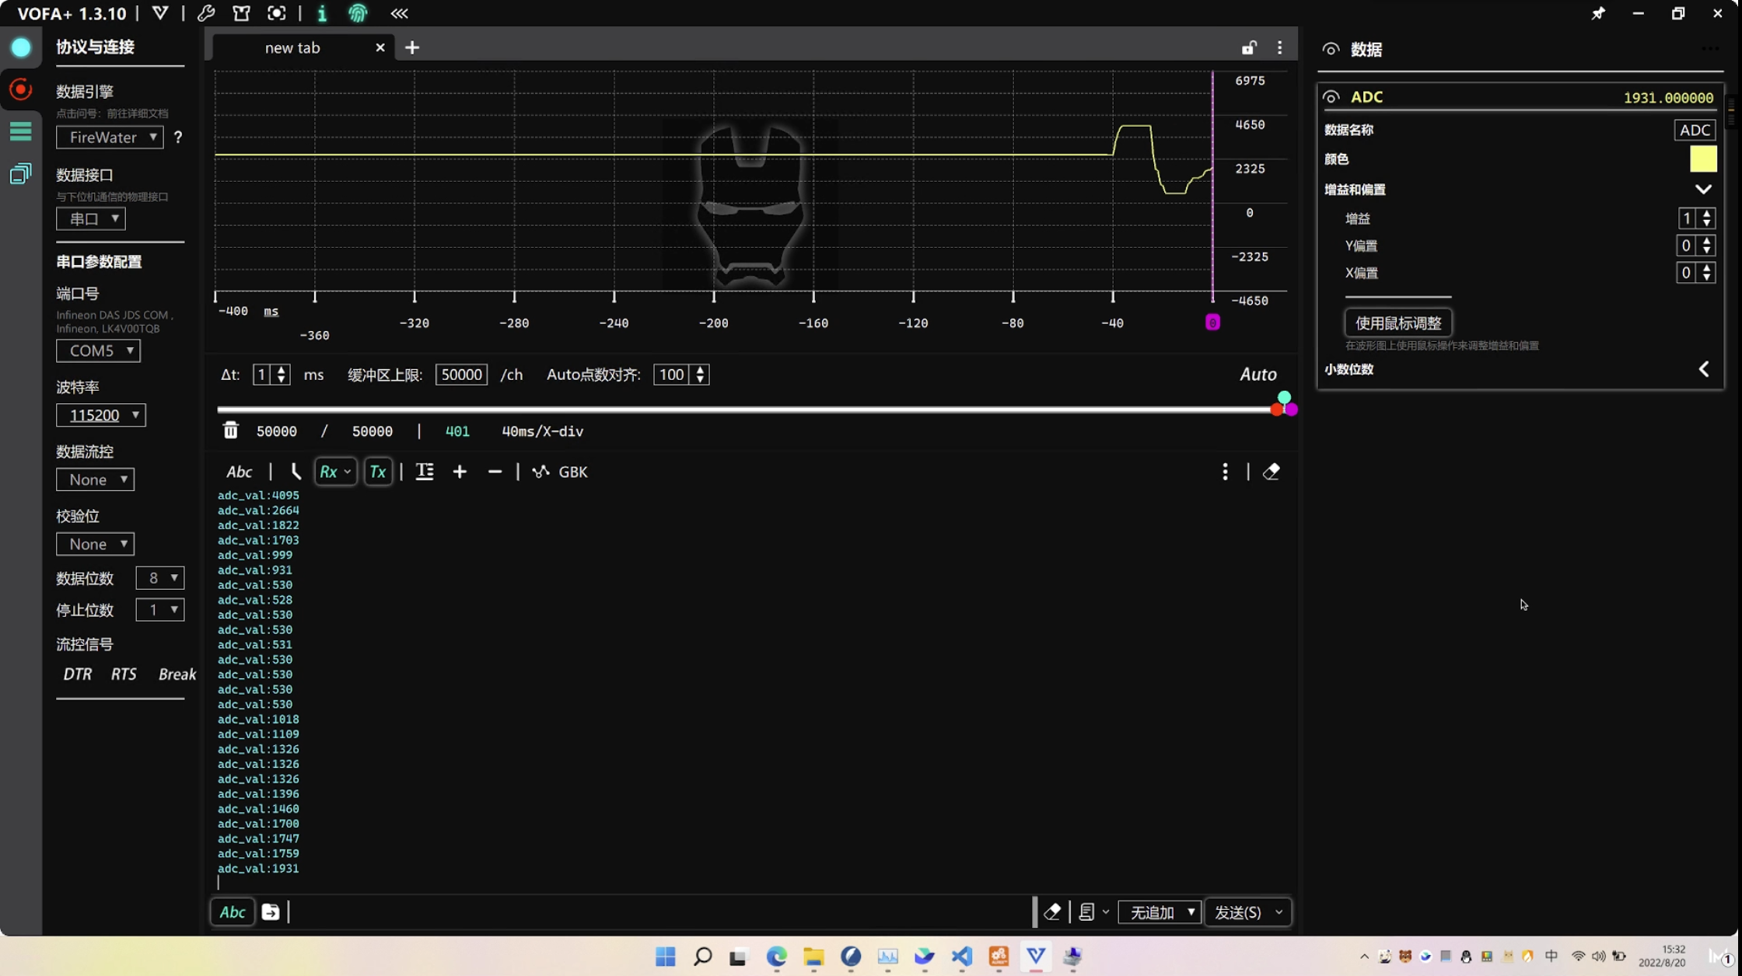Click the waveform settings more options icon
The image size is (1742, 976).
1280,48
